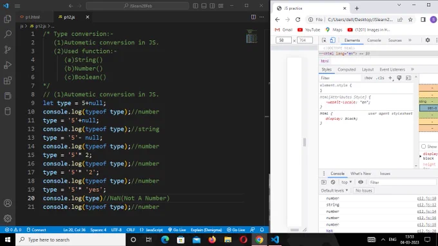Open editor More Actions ellipsis menu

262,17
